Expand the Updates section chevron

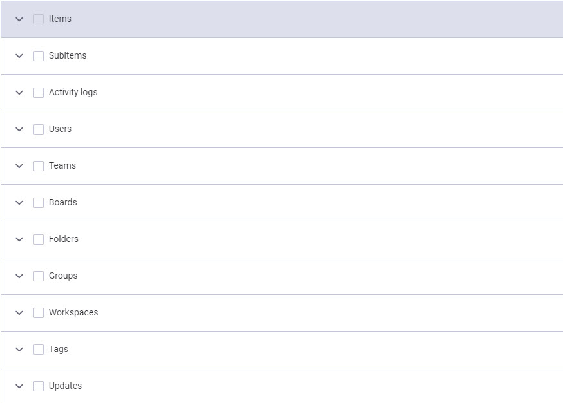(19, 386)
